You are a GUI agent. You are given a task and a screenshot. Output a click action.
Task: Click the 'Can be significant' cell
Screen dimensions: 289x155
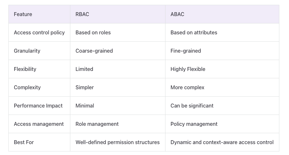click(x=192, y=106)
